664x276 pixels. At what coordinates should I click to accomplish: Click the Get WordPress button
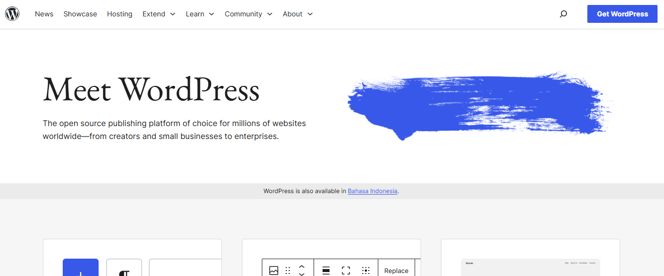pos(622,14)
